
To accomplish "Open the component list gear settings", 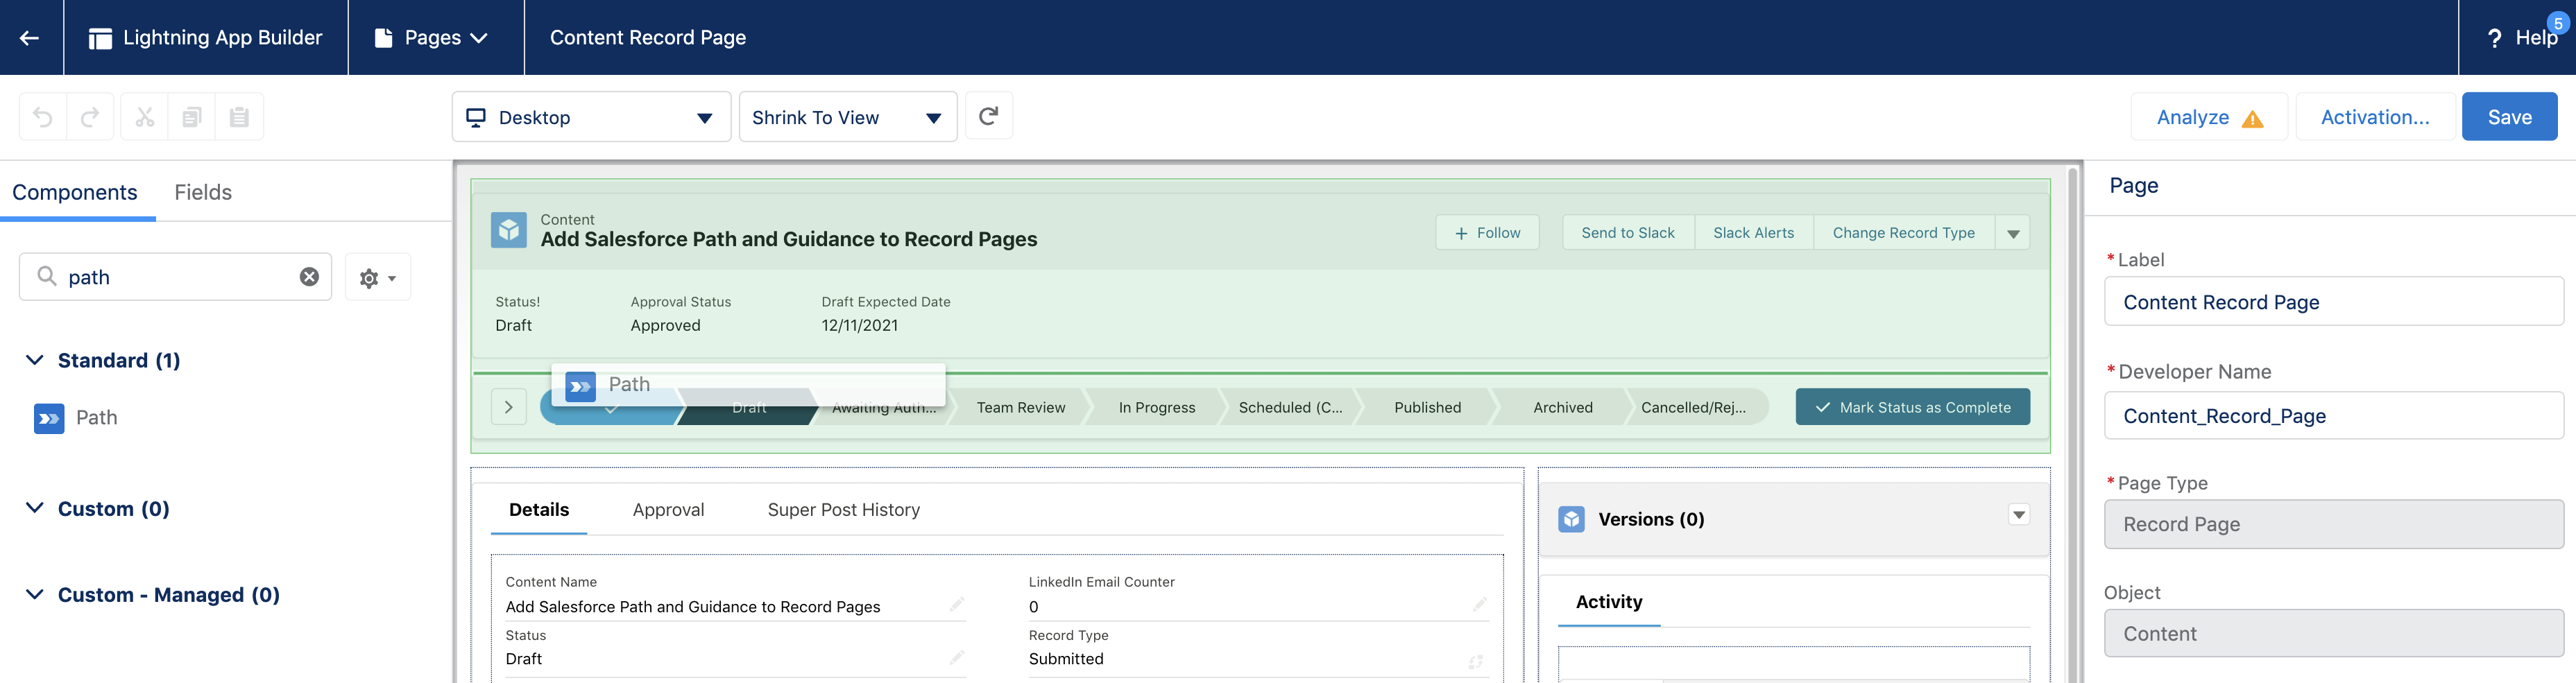I will tap(377, 278).
